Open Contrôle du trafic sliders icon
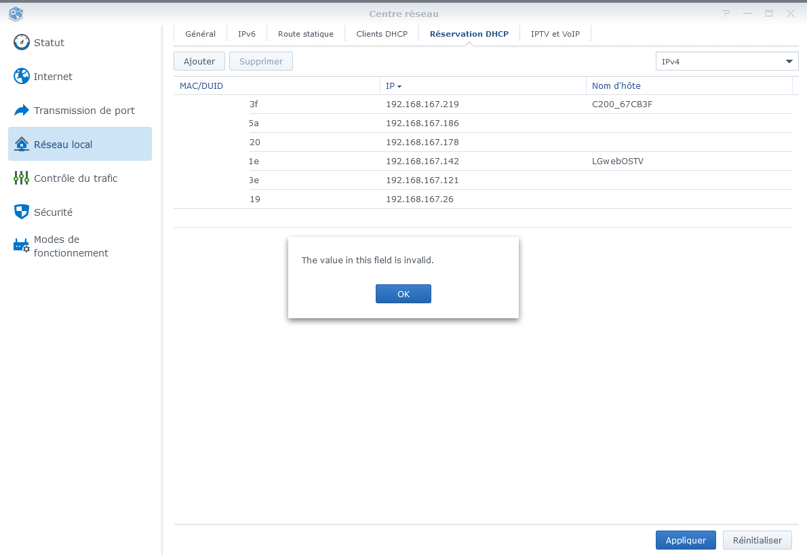 [x=22, y=178]
